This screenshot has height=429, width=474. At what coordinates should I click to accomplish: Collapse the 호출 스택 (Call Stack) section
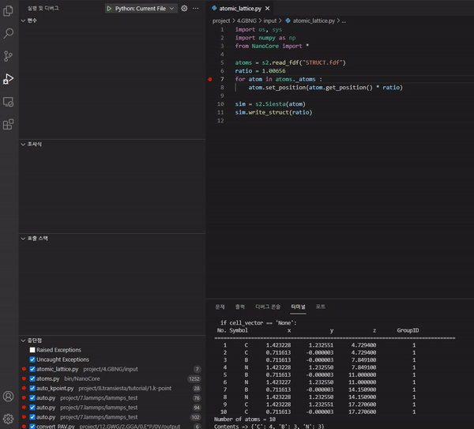coord(36,238)
